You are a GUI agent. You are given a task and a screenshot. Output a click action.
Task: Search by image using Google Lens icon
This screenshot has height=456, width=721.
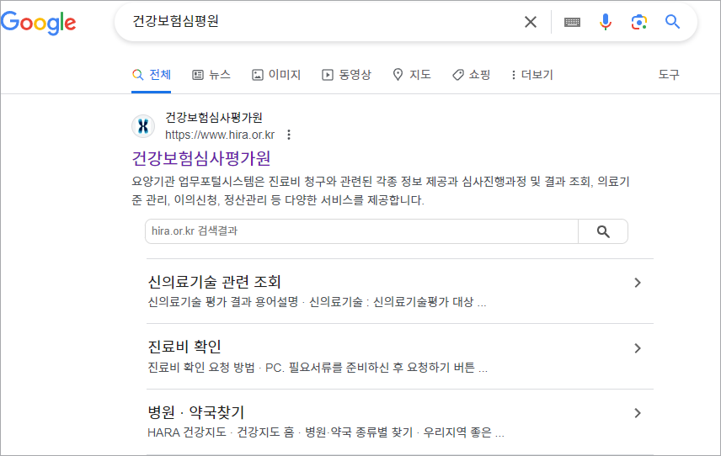[639, 22]
